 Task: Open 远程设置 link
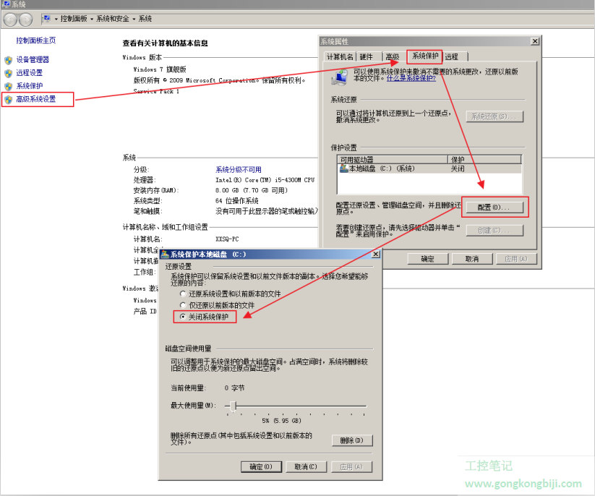(29, 73)
